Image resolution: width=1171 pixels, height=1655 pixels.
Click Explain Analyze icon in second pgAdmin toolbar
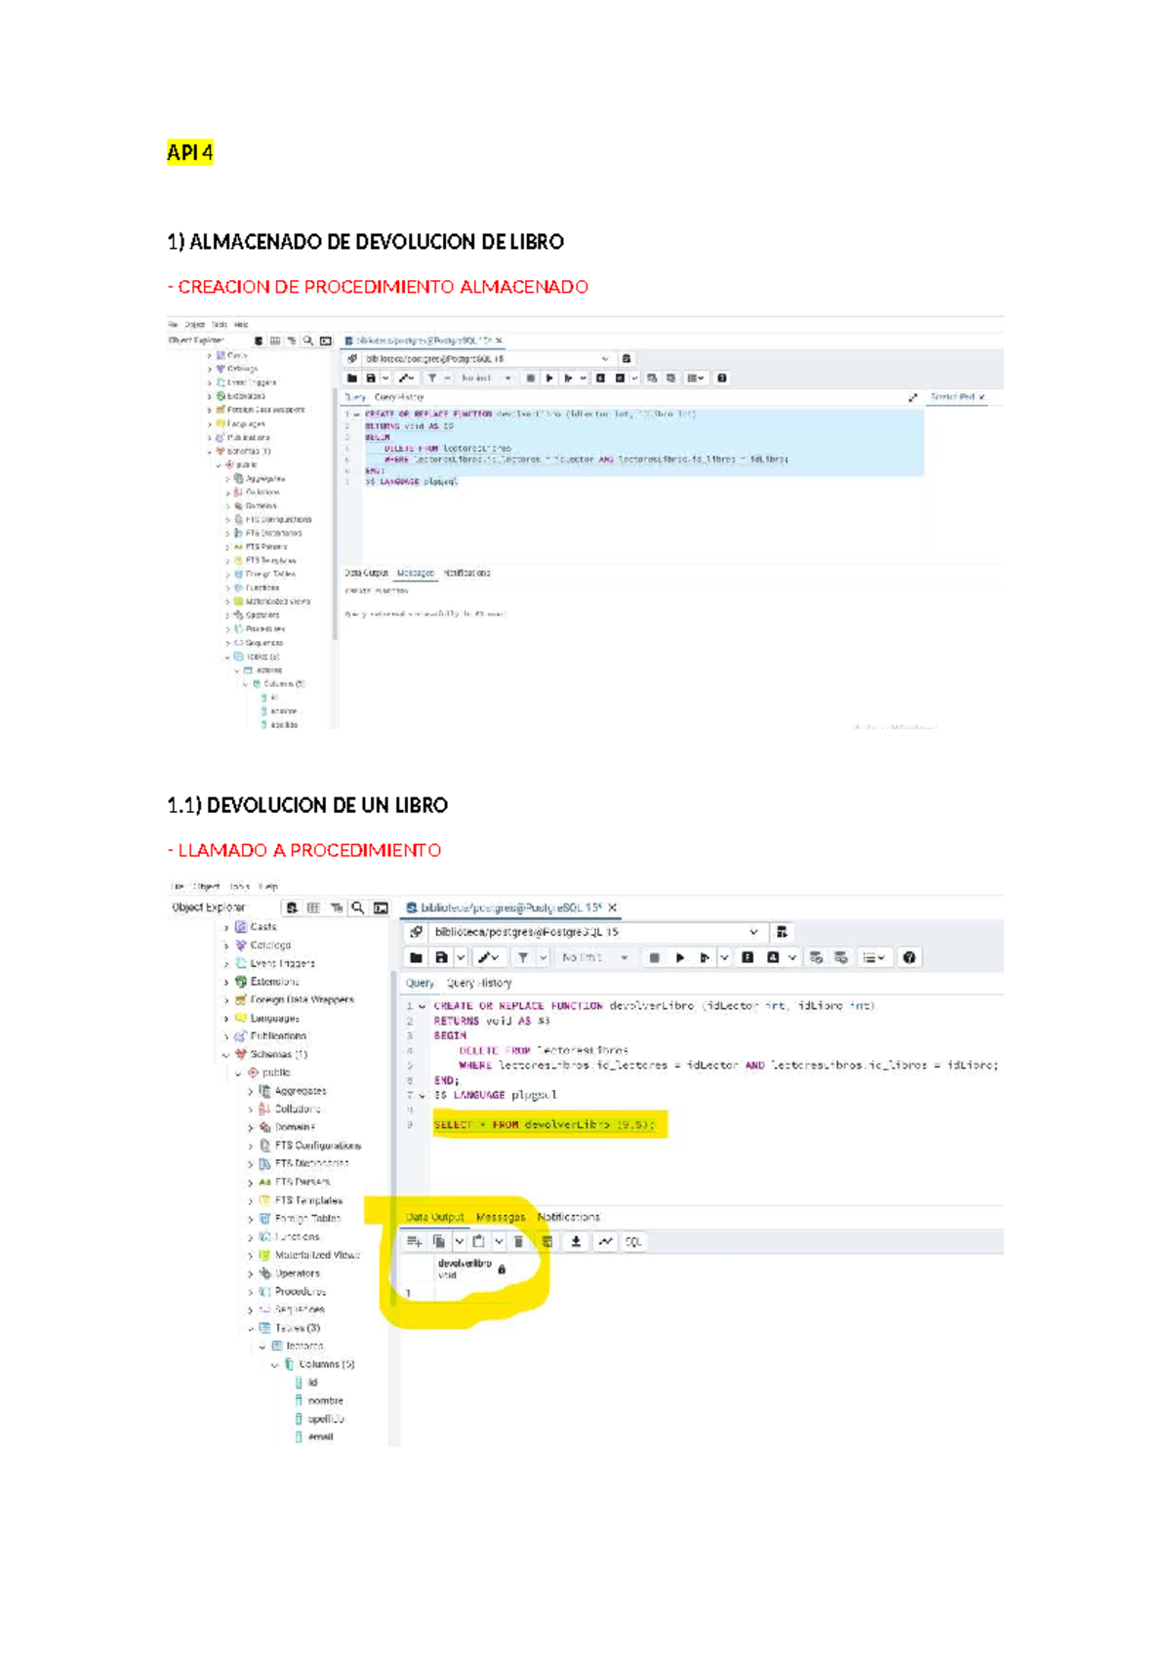point(773,957)
